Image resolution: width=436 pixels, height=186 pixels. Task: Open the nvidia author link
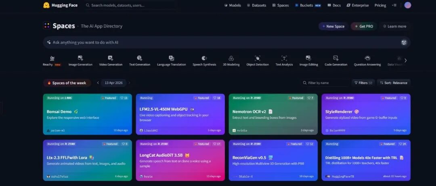click(x=240, y=130)
